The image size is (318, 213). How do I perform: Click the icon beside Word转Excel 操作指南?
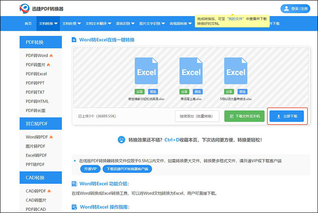click(75, 207)
